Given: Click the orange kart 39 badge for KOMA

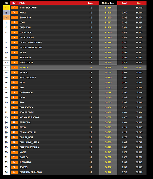Looking at the screenshot, I should (x=14, y=13).
